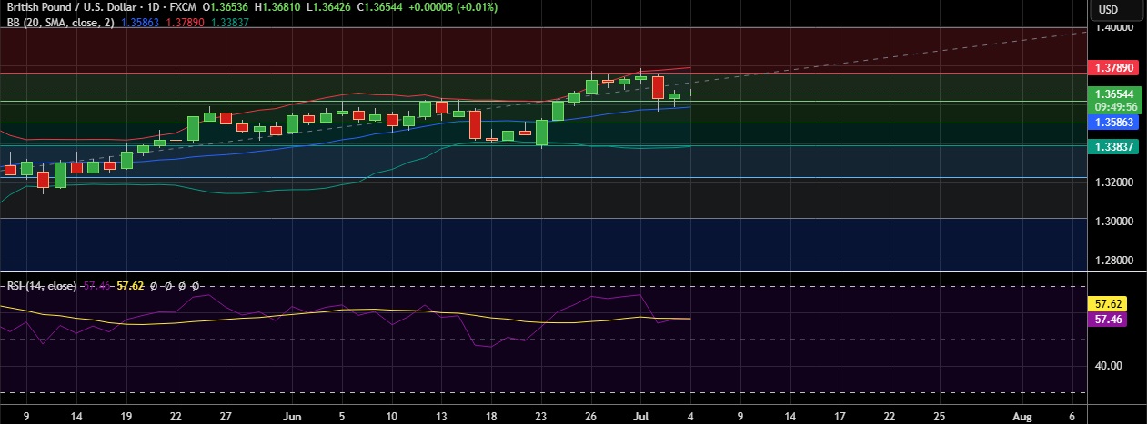Click the 18 date label on time axis
Image resolution: width=1147 pixels, height=424 pixels.
pos(492,415)
